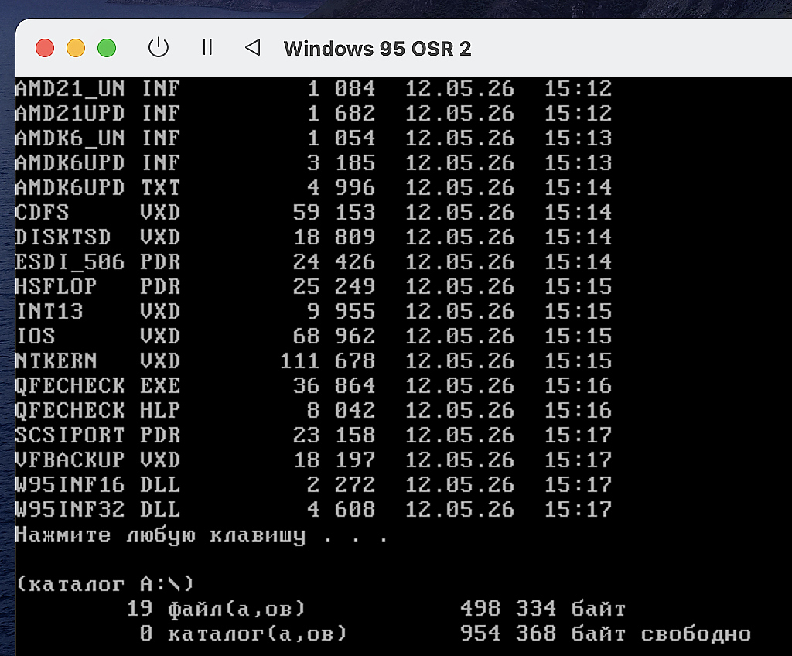The height and width of the screenshot is (656, 792).
Task: Click the CDFS VXD file name
Action: (x=97, y=212)
